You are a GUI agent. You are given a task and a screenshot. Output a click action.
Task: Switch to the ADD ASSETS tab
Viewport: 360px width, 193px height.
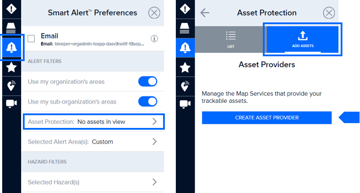click(x=302, y=39)
